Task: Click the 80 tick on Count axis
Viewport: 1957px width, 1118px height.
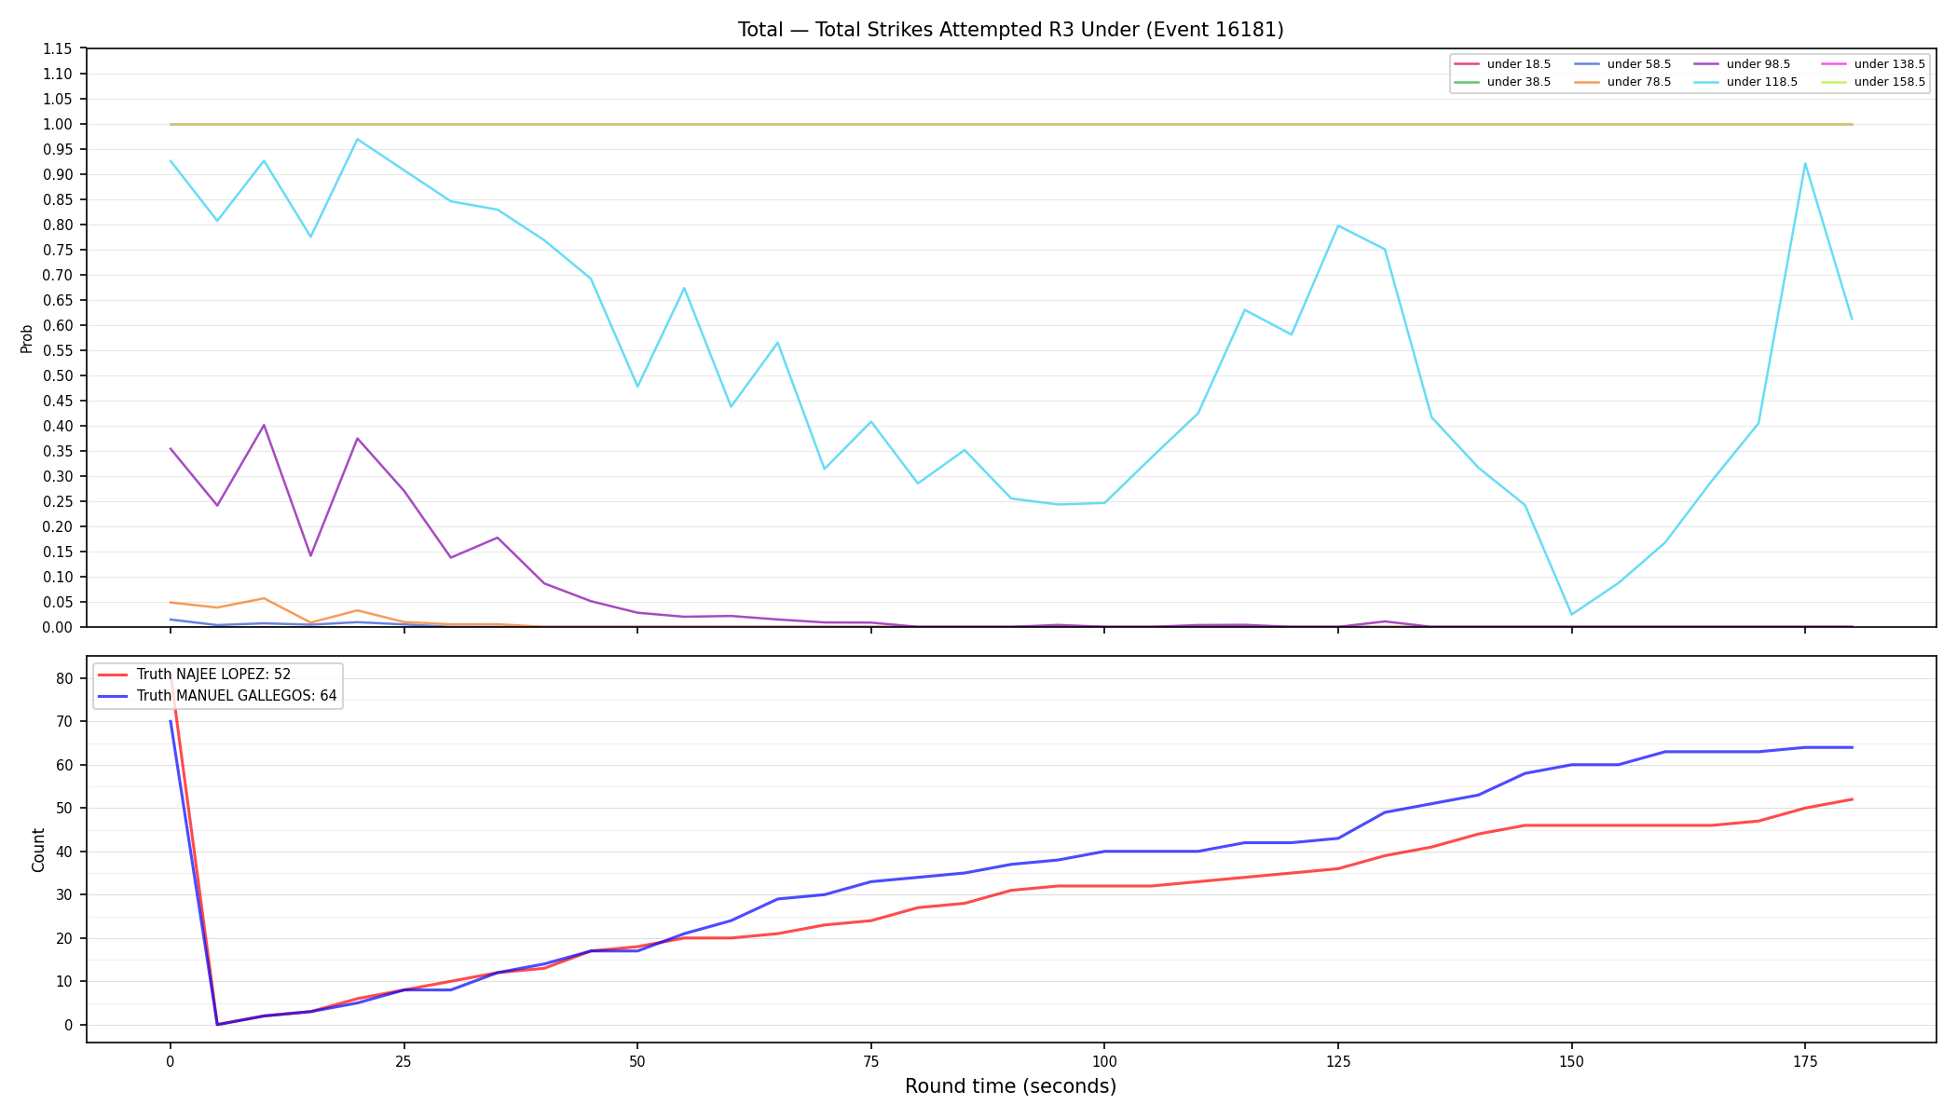Action: pyautogui.click(x=64, y=678)
